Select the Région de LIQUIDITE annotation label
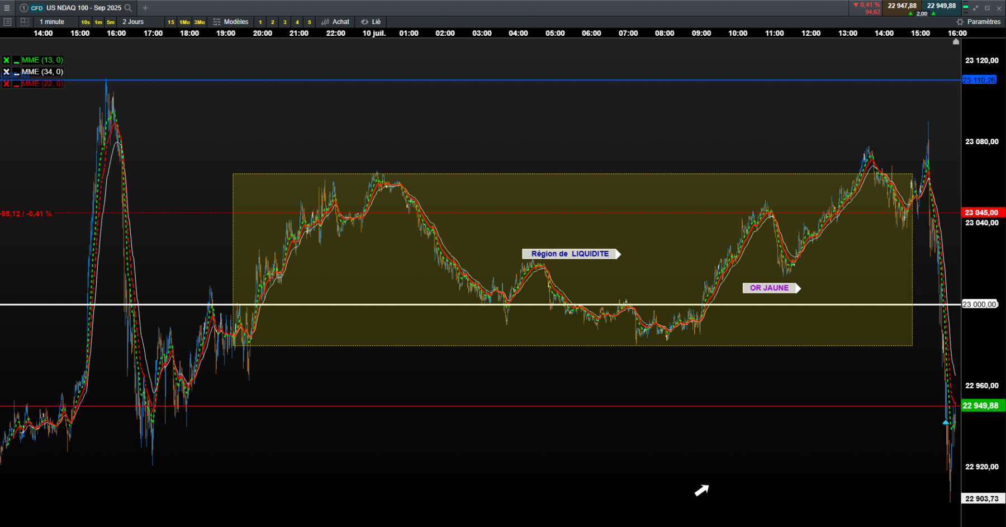Screen dimensions: 1006x527 [571, 254]
